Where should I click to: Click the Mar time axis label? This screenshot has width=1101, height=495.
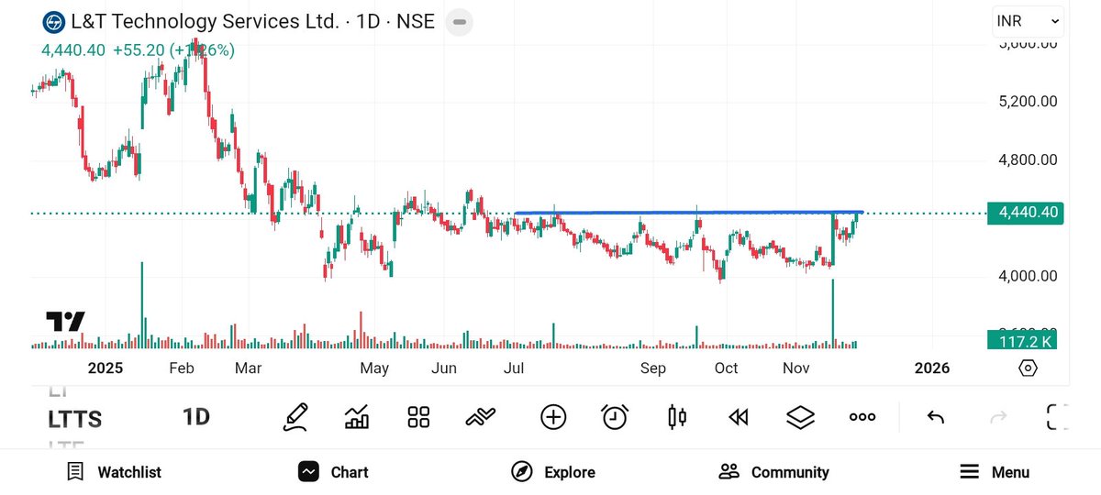tap(249, 368)
